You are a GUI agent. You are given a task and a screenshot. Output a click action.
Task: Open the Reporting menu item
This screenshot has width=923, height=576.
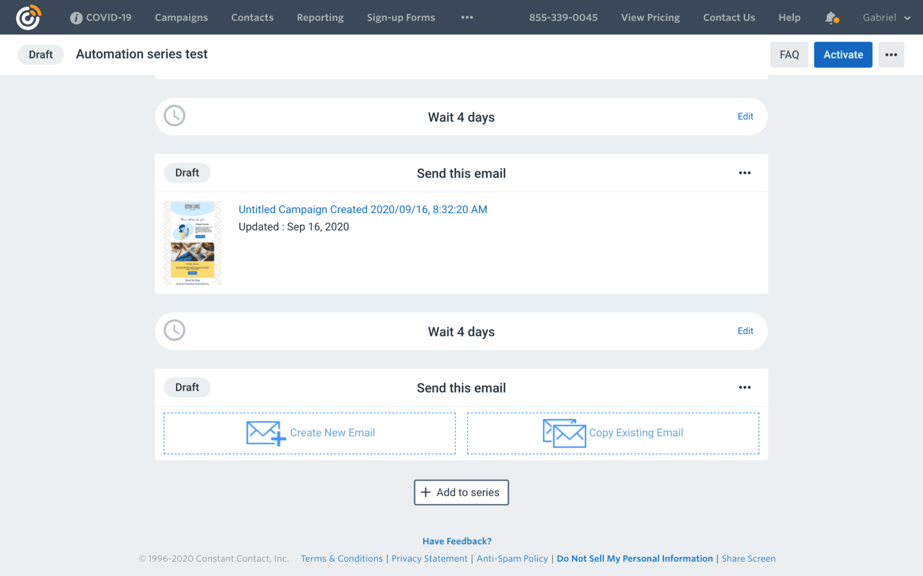coord(320,17)
